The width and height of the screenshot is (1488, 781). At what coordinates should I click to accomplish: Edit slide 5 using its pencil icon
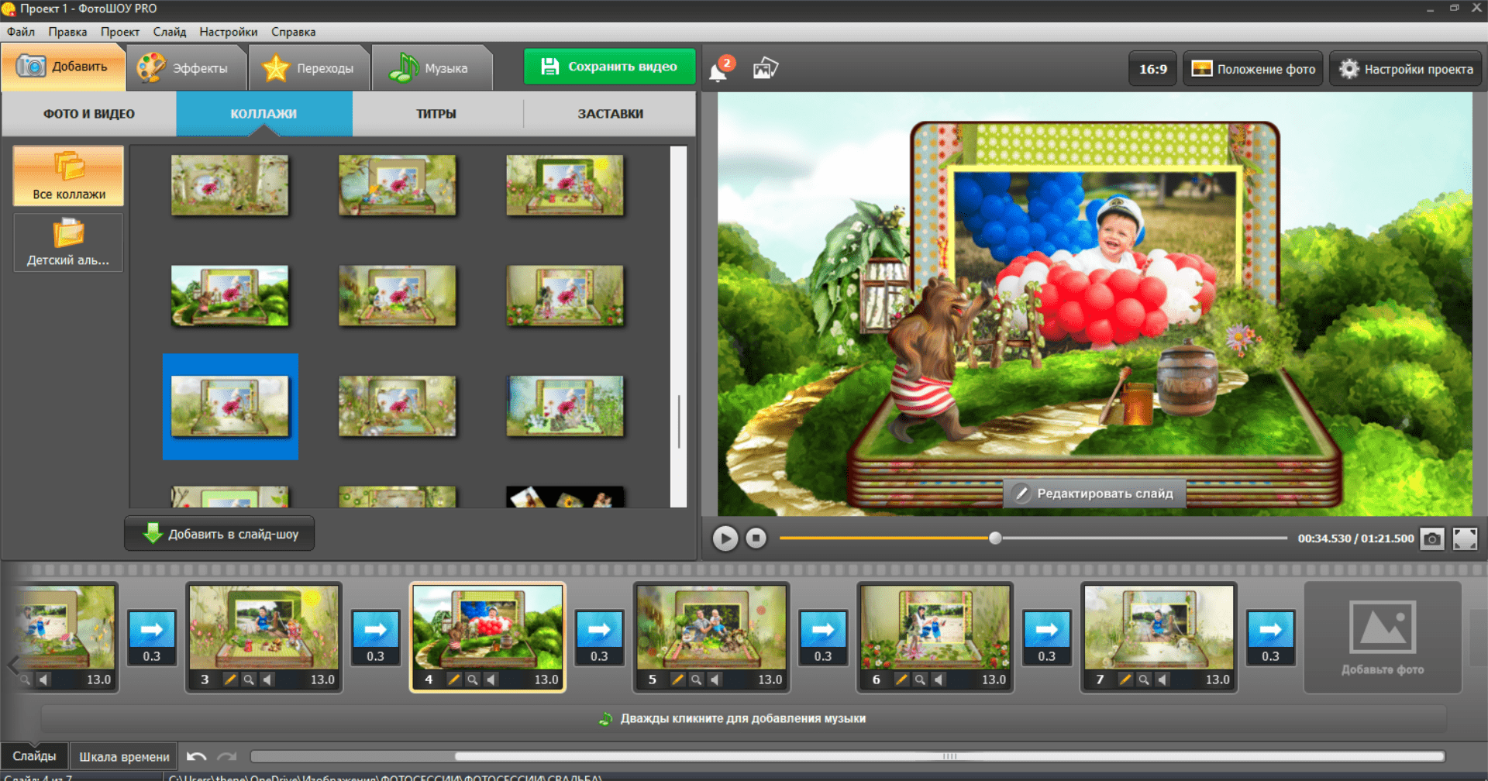click(677, 680)
